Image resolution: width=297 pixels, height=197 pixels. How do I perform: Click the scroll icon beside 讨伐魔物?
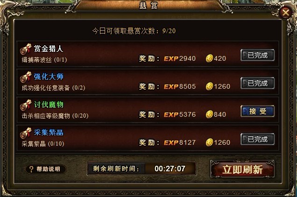[26, 105]
